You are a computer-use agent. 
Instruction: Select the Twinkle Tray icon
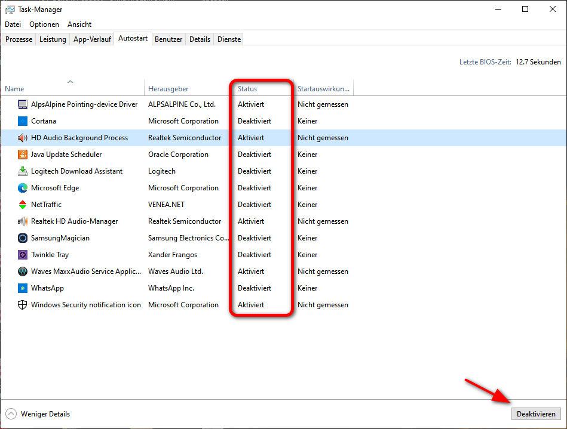[x=23, y=254]
